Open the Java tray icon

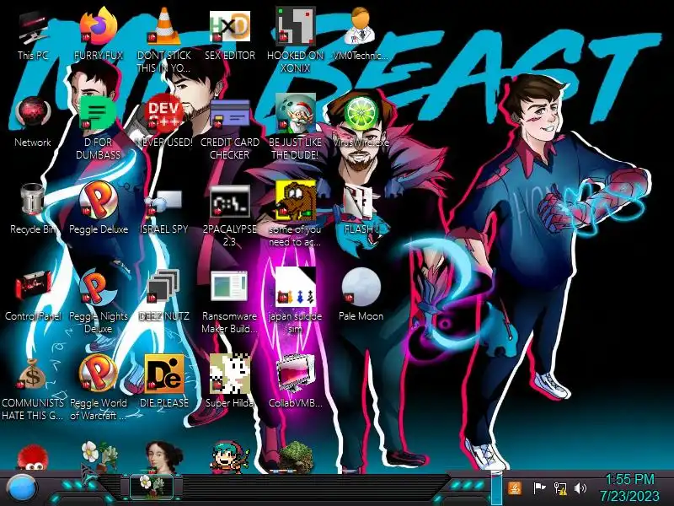(515, 488)
